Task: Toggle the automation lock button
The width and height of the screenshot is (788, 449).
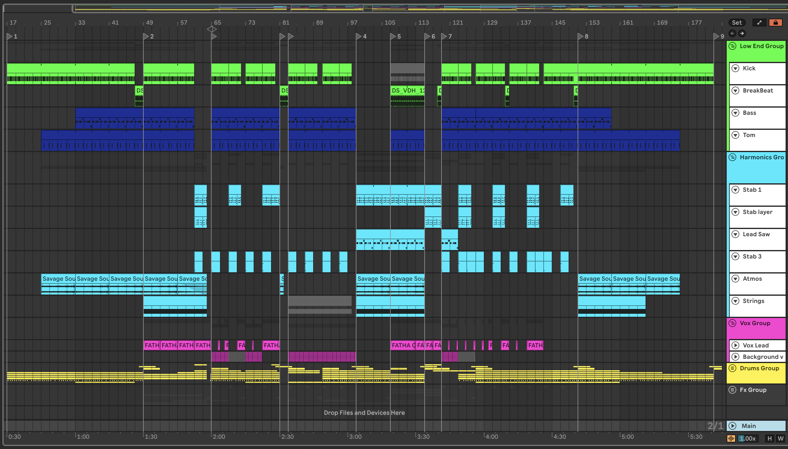Action: click(x=775, y=23)
